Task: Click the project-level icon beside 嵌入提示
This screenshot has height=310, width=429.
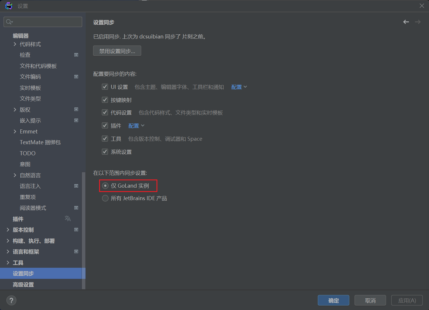Action: 76,120
